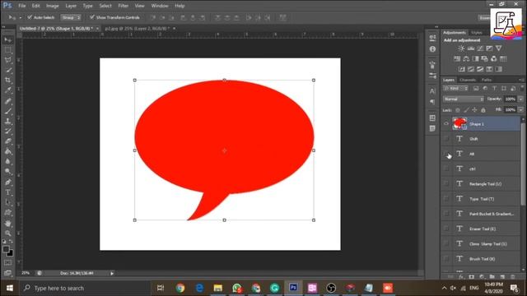The width and height of the screenshot is (527, 296).
Task: Open the Image menu
Action: (x=53, y=6)
